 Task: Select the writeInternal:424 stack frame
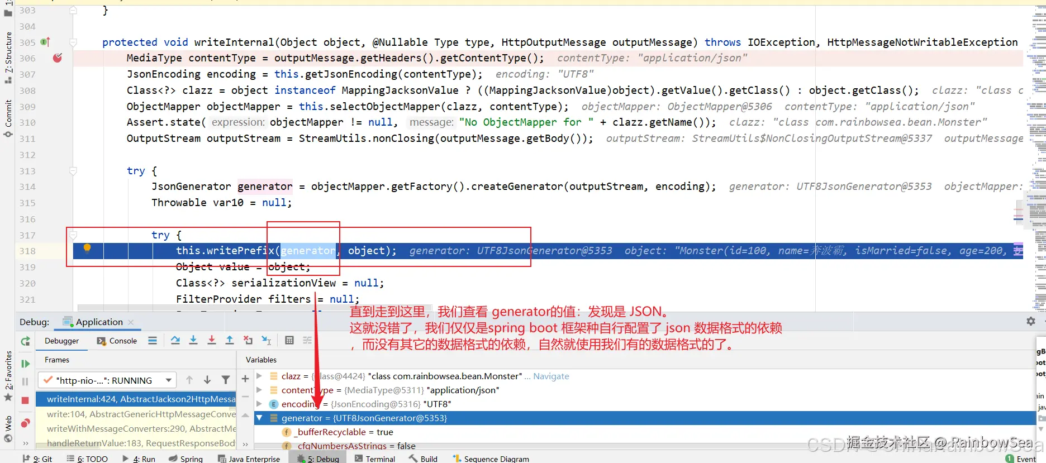pos(136,399)
